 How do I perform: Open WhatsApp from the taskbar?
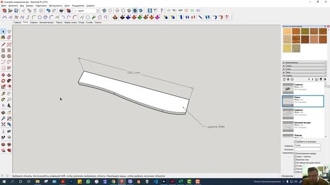pos(88,181)
